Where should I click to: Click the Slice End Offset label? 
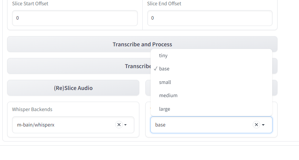pos(164,4)
